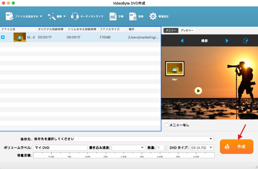Select the /Users/marketing/ path cell
The width and height of the screenshot is (258, 169).
pyautogui.click(x=143, y=37)
